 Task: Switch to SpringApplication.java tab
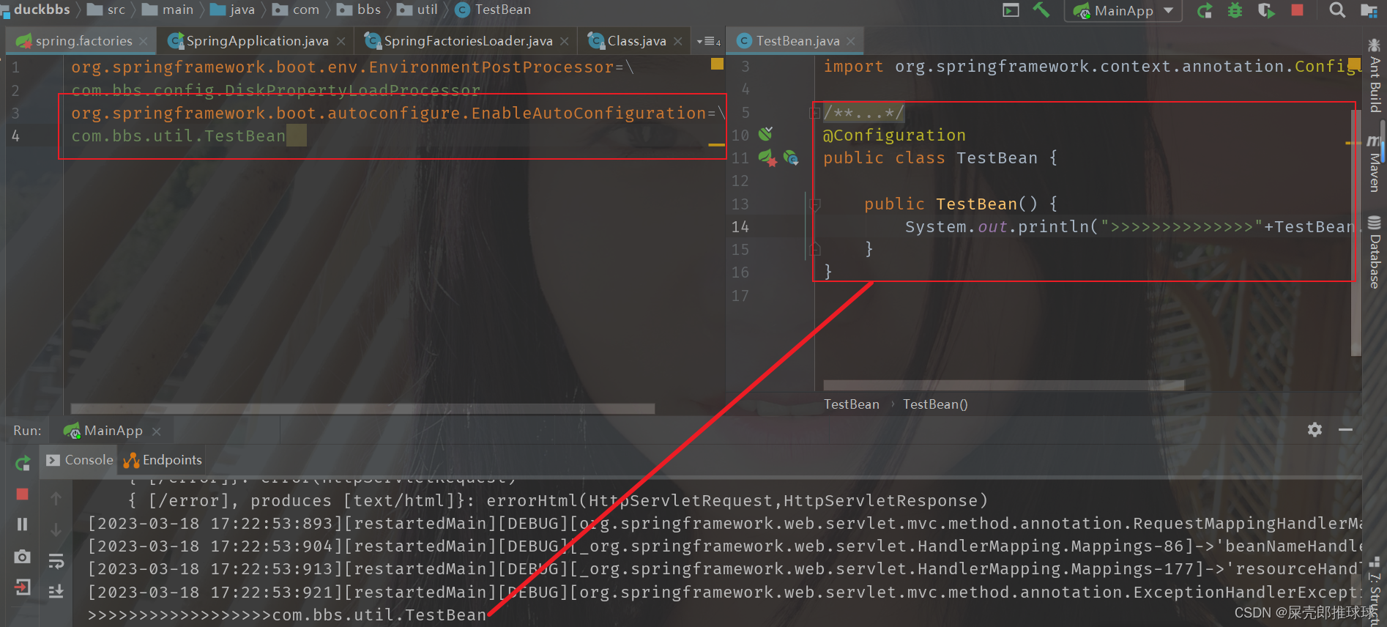click(257, 41)
